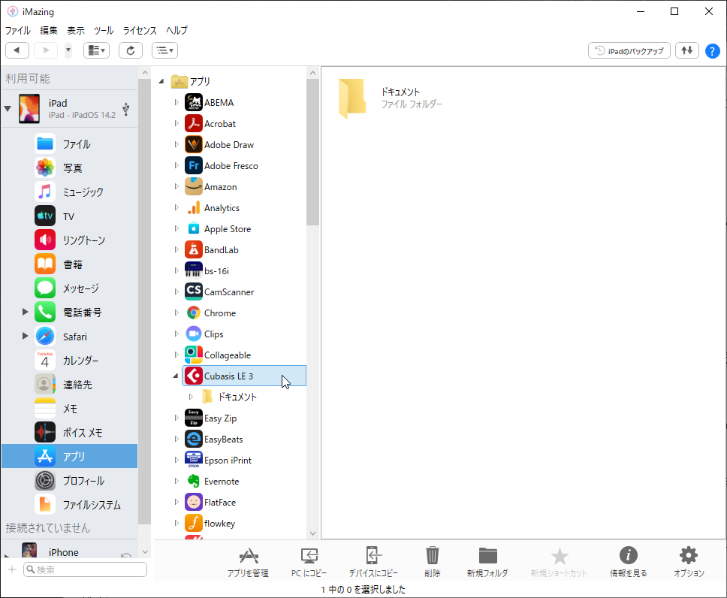The image size is (727, 598).
Task: Expand the Adobe Fresco app node
Action: 176,165
